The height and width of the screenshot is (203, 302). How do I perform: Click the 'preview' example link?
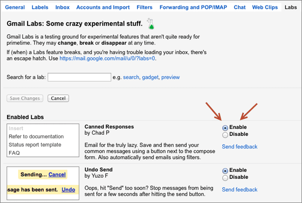click(171, 77)
